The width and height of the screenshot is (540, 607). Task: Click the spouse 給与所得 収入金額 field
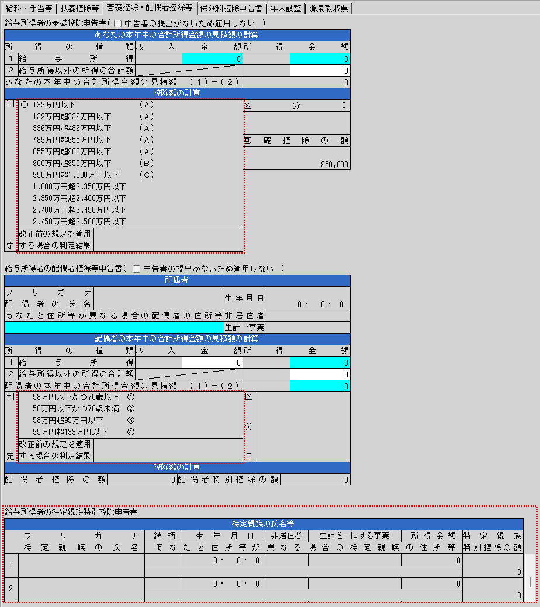[212, 363]
